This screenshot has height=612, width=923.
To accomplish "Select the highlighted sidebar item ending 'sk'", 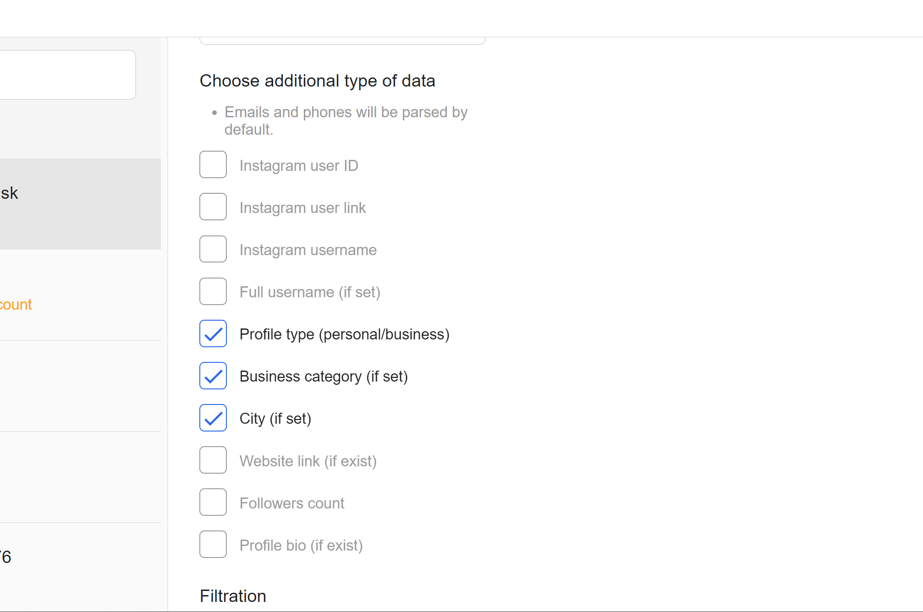I will pos(80,204).
